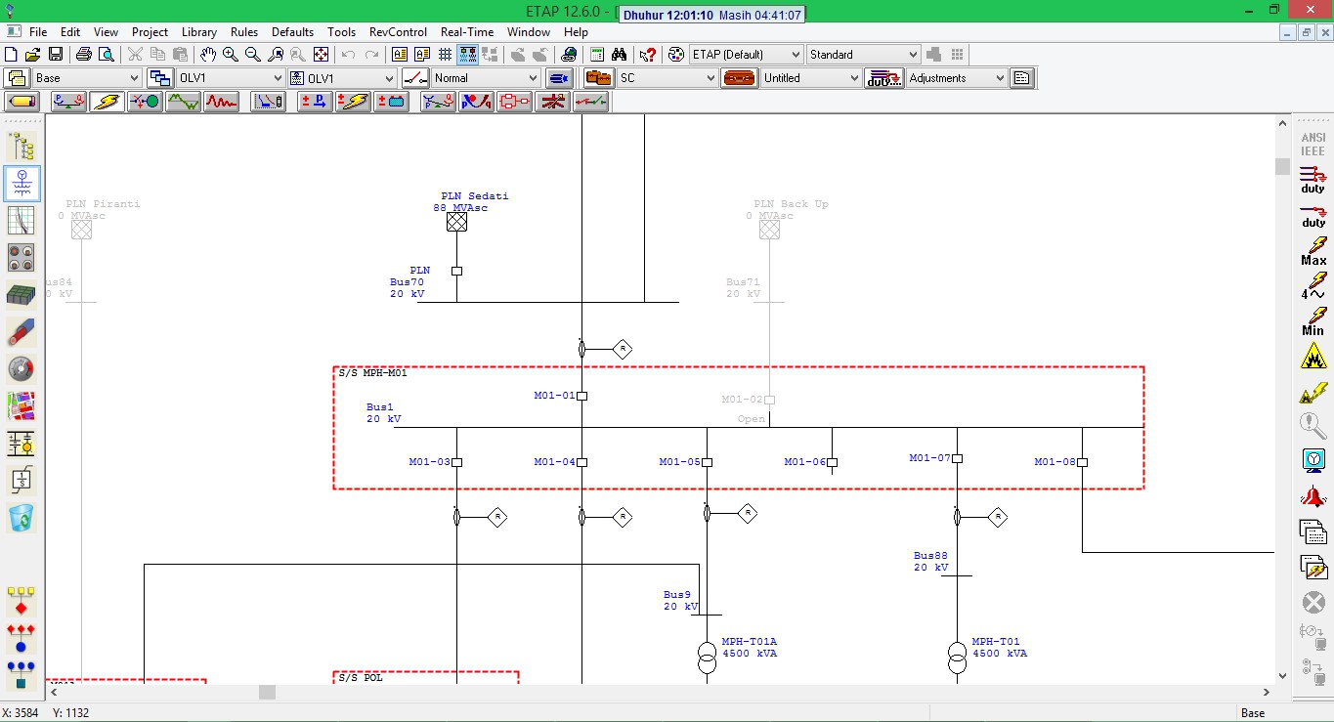1334x722 pixels.
Task: Switch to Harmonic Analysis mode
Action: pyautogui.click(x=183, y=102)
